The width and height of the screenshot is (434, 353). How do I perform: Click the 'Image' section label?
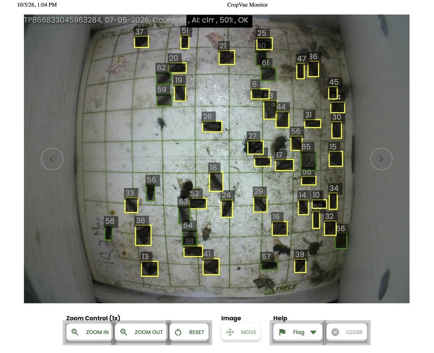[x=231, y=318]
